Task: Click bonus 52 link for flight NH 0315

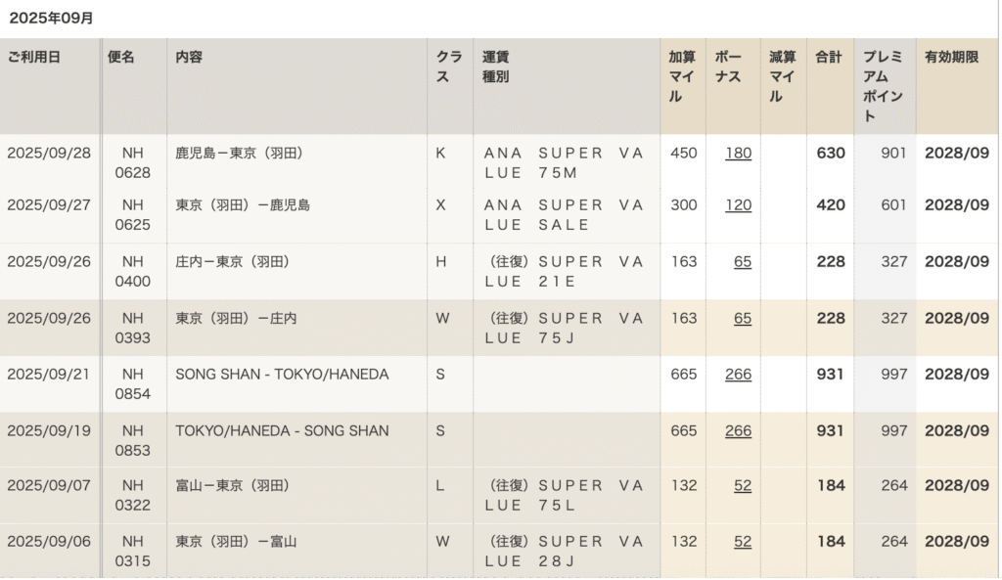Action: (743, 542)
